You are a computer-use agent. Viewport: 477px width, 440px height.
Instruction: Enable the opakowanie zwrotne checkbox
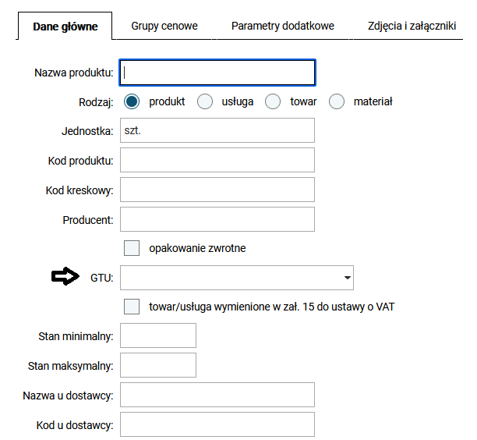click(x=132, y=248)
